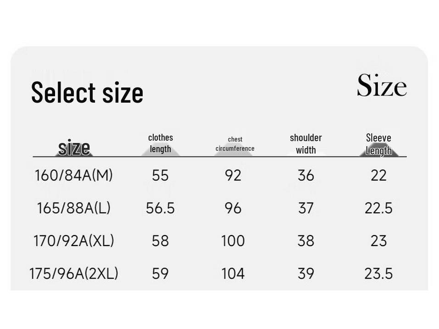Click the shoulder width value 39
The width and height of the screenshot is (439, 329).
pos(306,274)
